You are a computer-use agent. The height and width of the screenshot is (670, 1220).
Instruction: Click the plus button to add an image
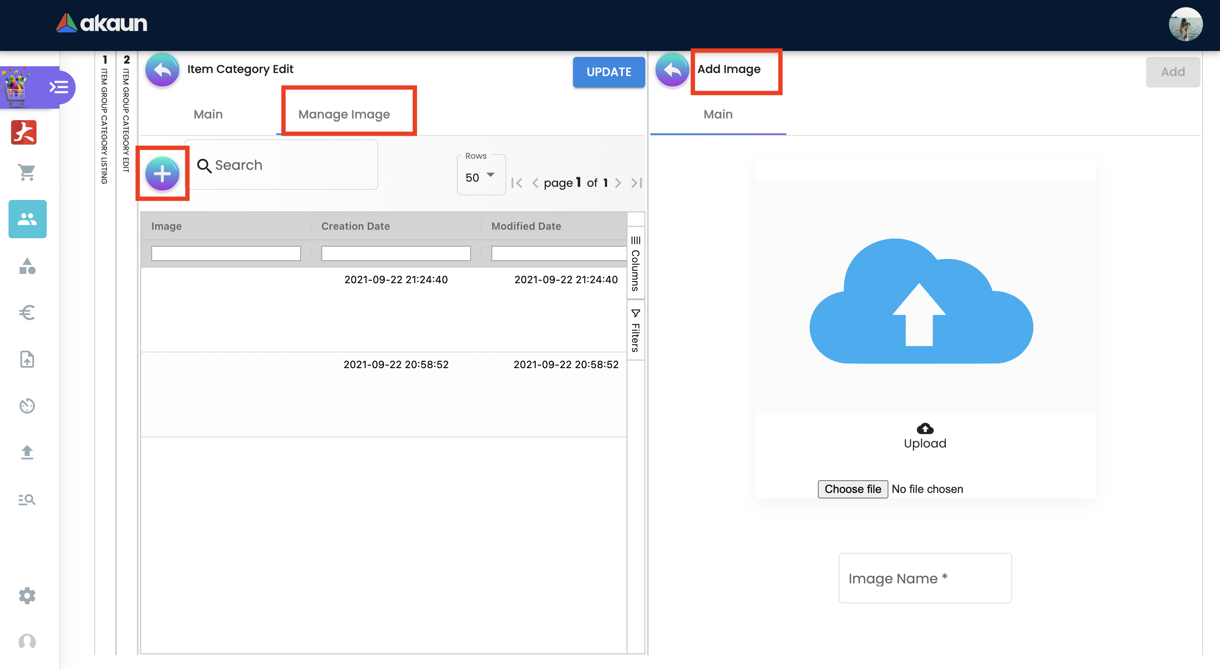(x=162, y=174)
